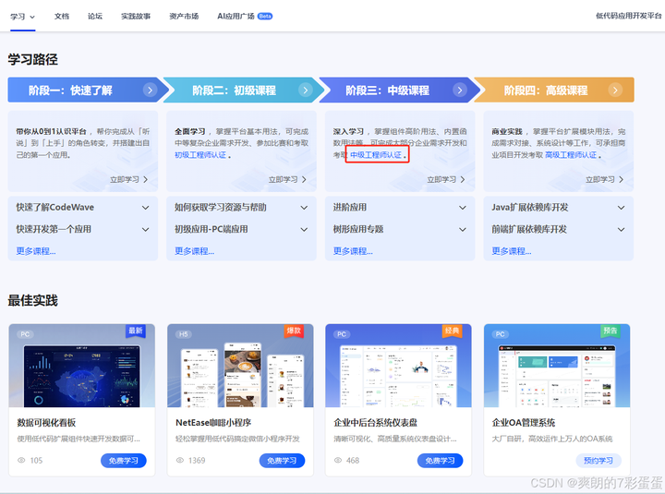
Task: Expand 前端扩展依赖库开发 chevron
Action: pyautogui.click(x=622, y=230)
